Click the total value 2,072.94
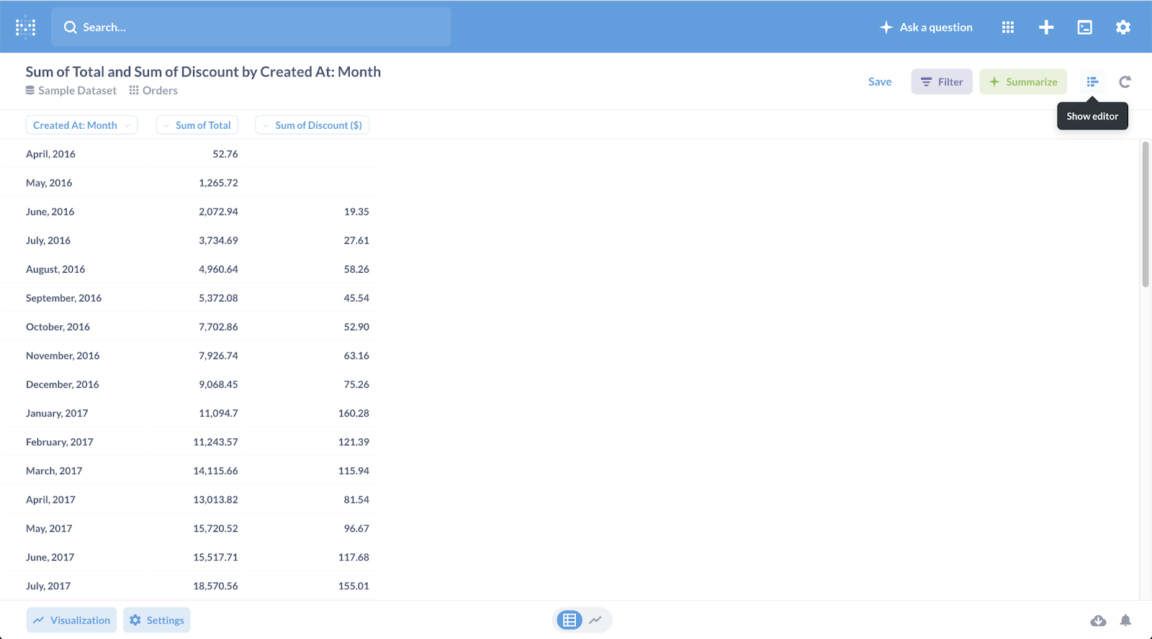 [x=218, y=212]
